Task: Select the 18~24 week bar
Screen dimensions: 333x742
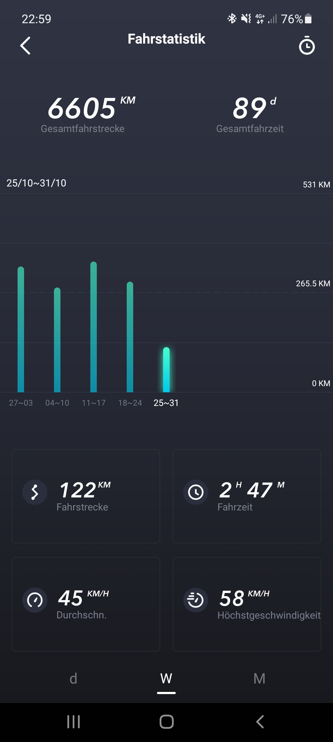Action: (x=130, y=337)
